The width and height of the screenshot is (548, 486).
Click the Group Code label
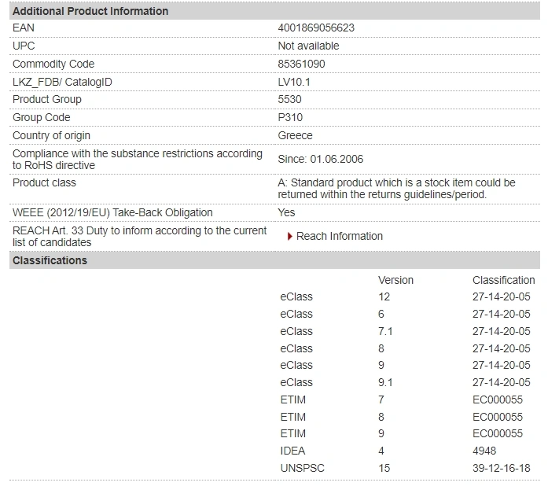(x=41, y=117)
